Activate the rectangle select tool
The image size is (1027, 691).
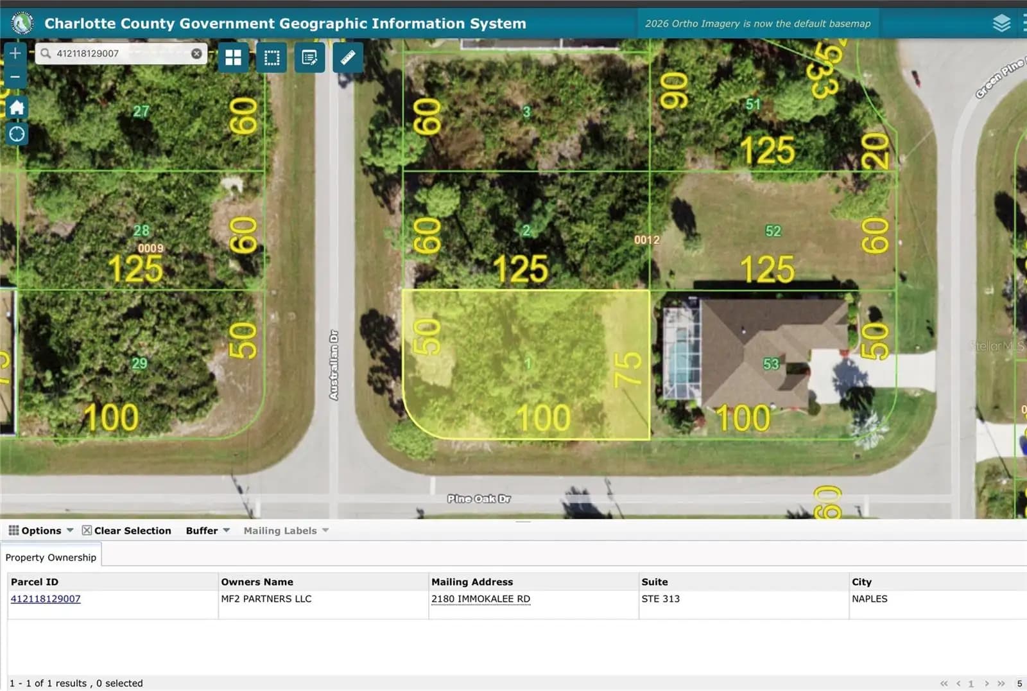[272, 58]
